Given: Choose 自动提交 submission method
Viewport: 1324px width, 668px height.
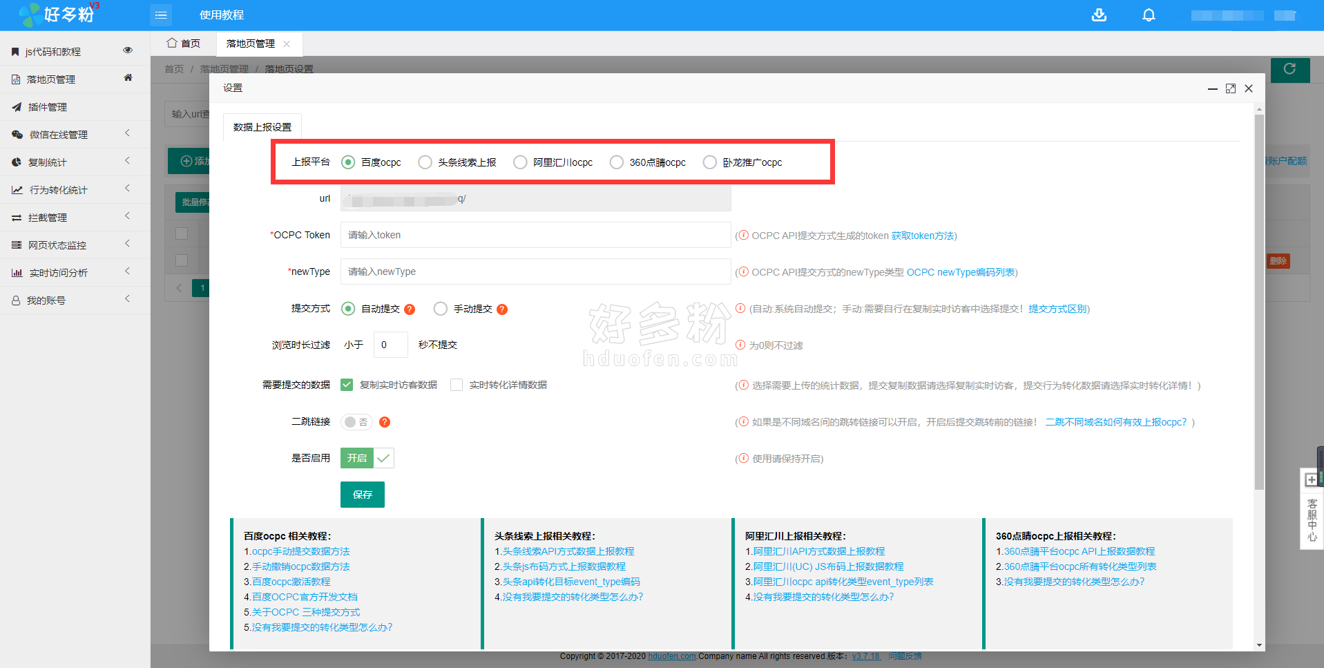Looking at the screenshot, I should [348, 309].
